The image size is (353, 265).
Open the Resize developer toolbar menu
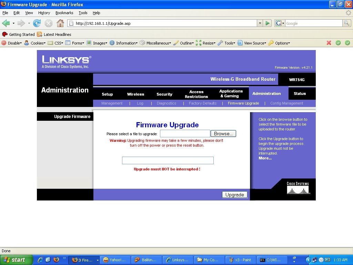tap(206, 43)
